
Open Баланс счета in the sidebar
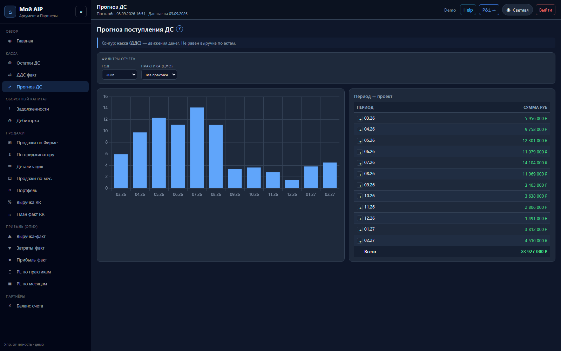pyautogui.click(x=45, y=306)
